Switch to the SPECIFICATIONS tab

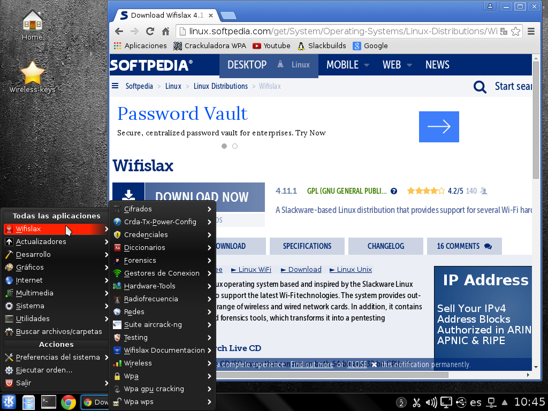pyautogui.click(x=307, y=246)
